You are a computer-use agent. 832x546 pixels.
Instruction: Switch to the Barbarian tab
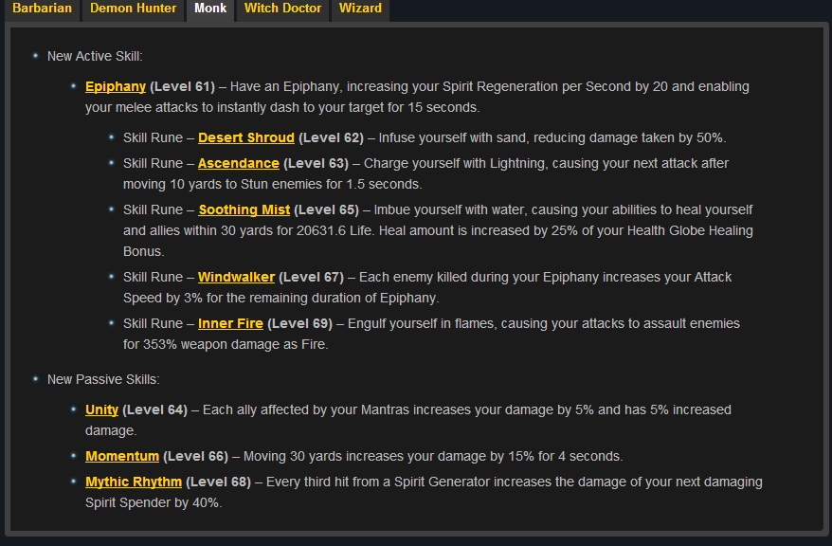(42, 9)
